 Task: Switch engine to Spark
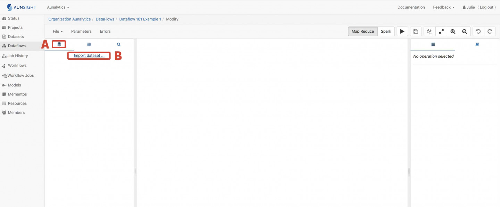386,31
